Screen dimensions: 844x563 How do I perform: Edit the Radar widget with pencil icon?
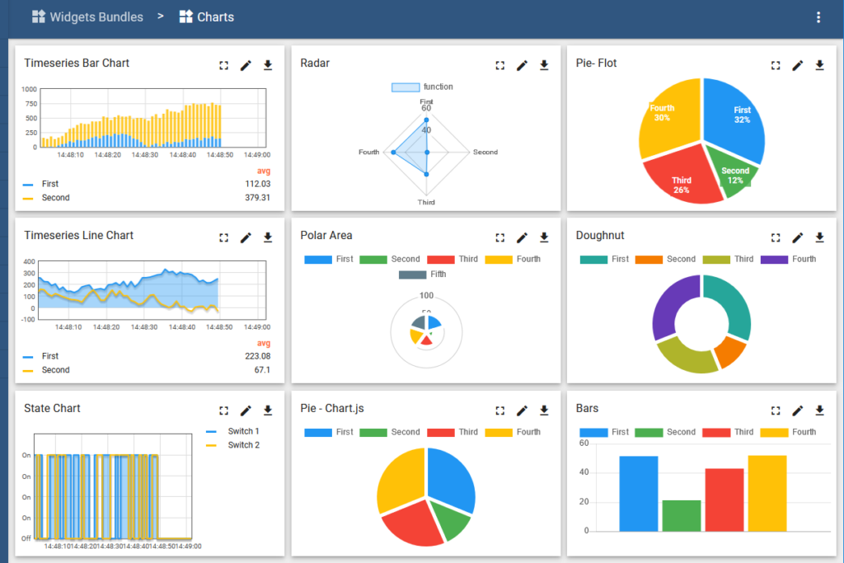tap(522, 66)
